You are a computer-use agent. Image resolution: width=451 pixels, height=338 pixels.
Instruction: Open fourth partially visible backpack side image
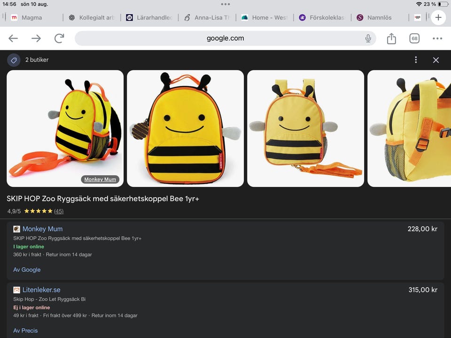click(x=409, y=129)
